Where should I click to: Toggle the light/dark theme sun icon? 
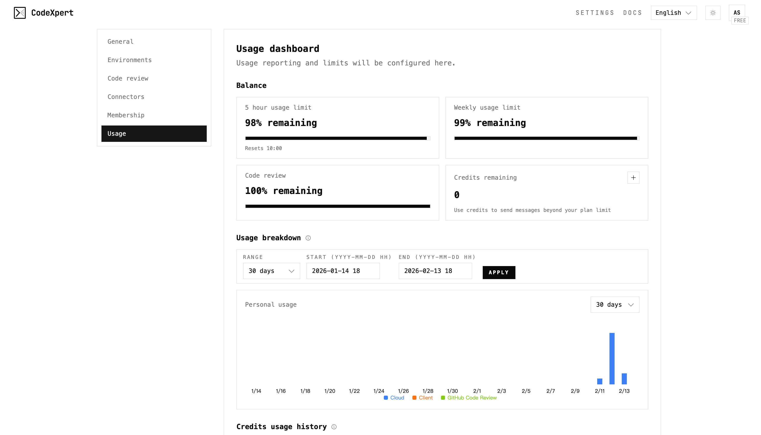coord(713,13)
